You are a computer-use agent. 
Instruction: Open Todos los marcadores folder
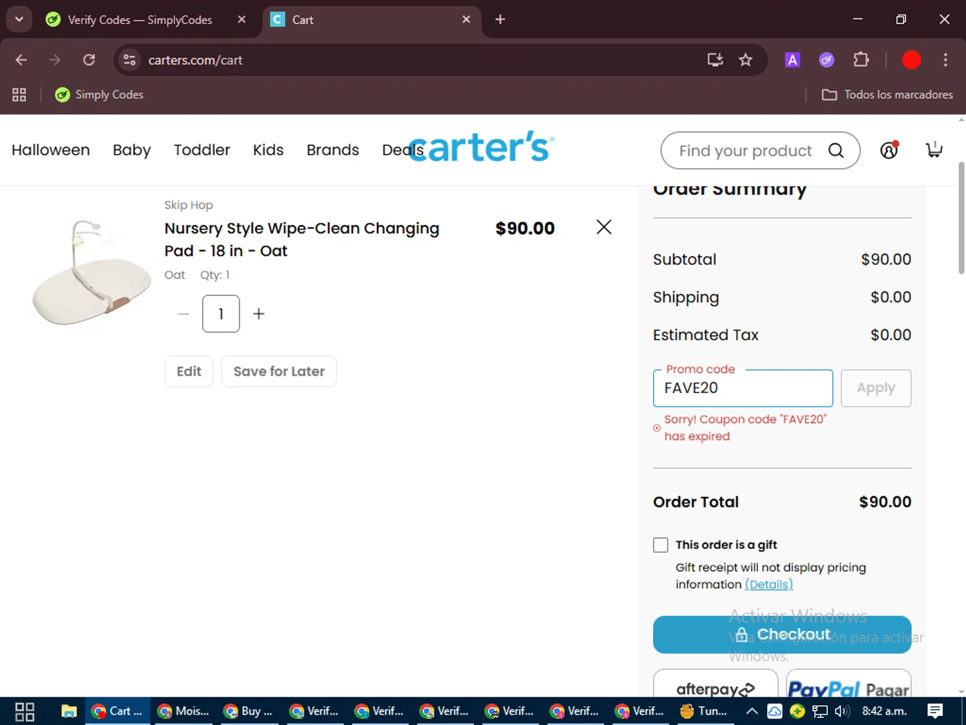[887, 95]
